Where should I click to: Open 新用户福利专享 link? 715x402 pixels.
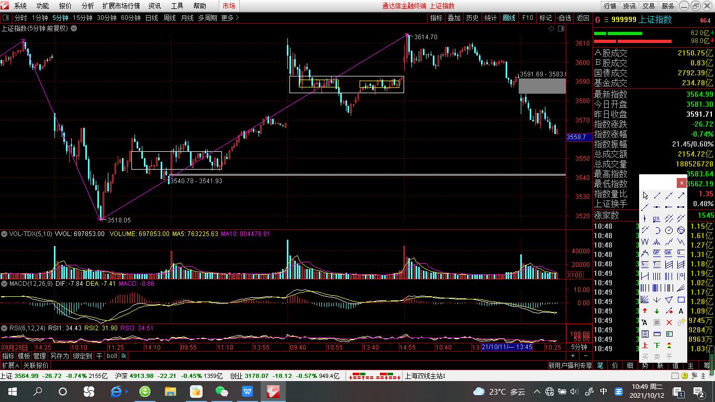click(571, 365)
